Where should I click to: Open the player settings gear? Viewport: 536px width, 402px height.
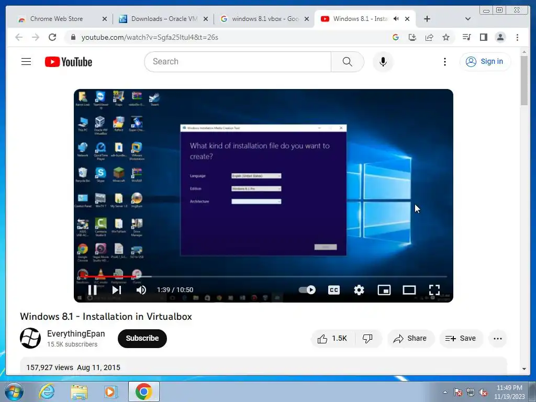coord(359,290)
